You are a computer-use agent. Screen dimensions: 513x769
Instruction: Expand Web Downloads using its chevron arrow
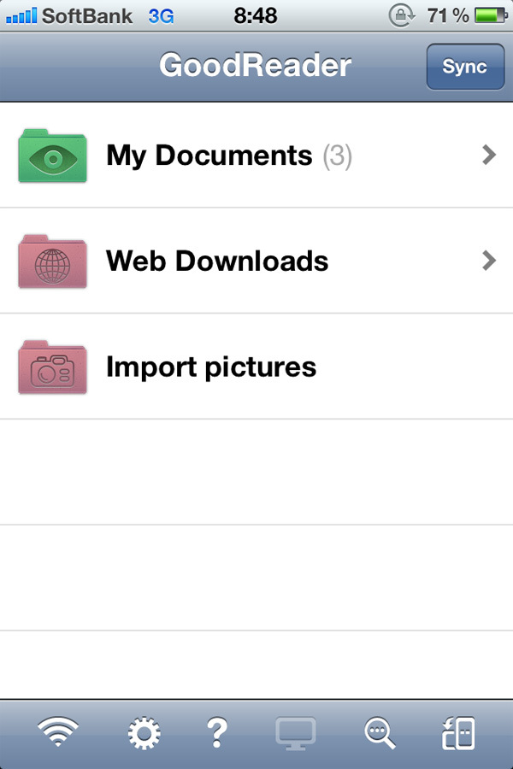(x=489, y=261)
